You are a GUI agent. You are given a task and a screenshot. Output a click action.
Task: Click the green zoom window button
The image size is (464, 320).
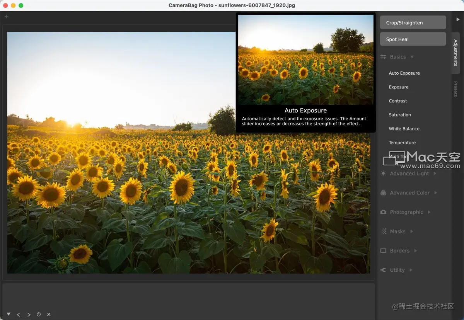tap(21, 5)
